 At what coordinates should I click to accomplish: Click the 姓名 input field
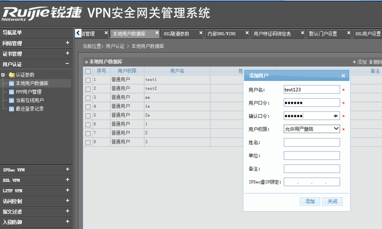pyautogui.click(x=312, y=143)
